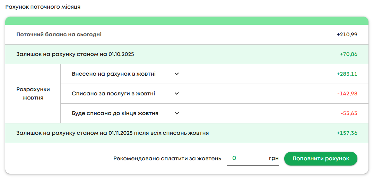Expand the "Списано за послуги в жовтні" chevron

[177, 94]
